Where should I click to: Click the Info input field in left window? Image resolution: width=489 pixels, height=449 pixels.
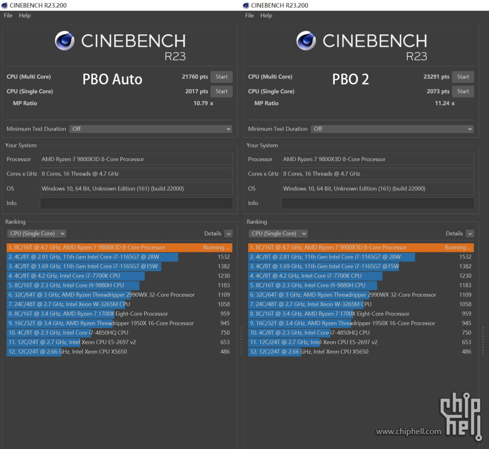point(136,204)
